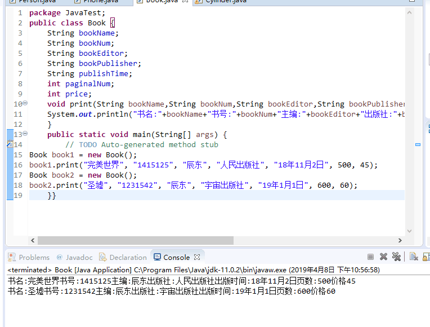Click the field 'bookNum' on line 4
The height and width of the screenshot is (327, 430).
[95, 43]
